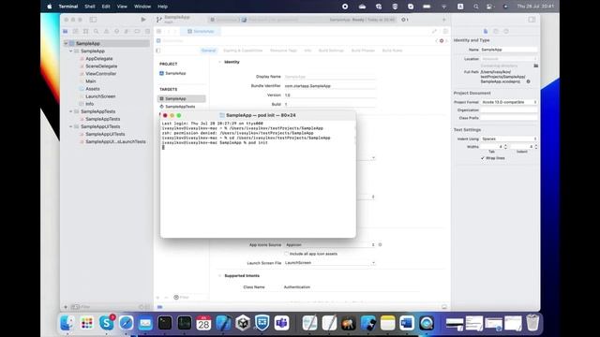Open the project navigator folder icon
Viewport: 600px width, 337px height.
point(66,31)
